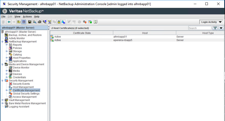Select the alhnbapp01 host certificate row
Screen dimensions: 225x121
137,37
